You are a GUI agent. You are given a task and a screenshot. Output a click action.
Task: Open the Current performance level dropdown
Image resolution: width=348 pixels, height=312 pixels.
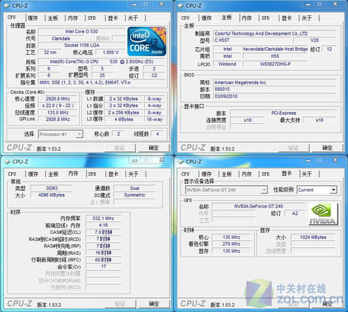[x=333, y=190]
